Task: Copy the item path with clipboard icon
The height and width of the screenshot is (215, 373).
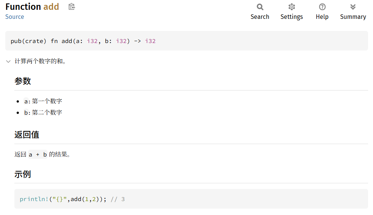Action: click(72, 7)
